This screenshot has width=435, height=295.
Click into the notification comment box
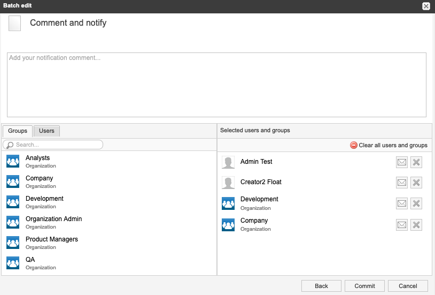[216, 85]
